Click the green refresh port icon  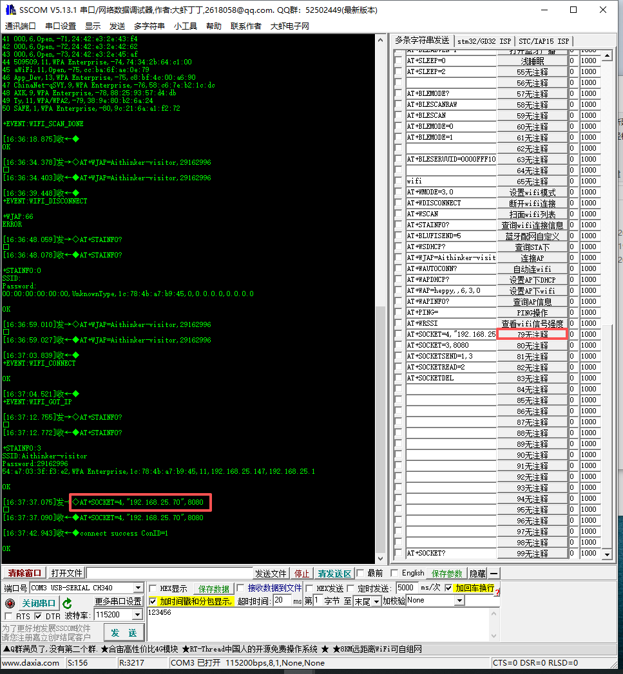point(68,603)
